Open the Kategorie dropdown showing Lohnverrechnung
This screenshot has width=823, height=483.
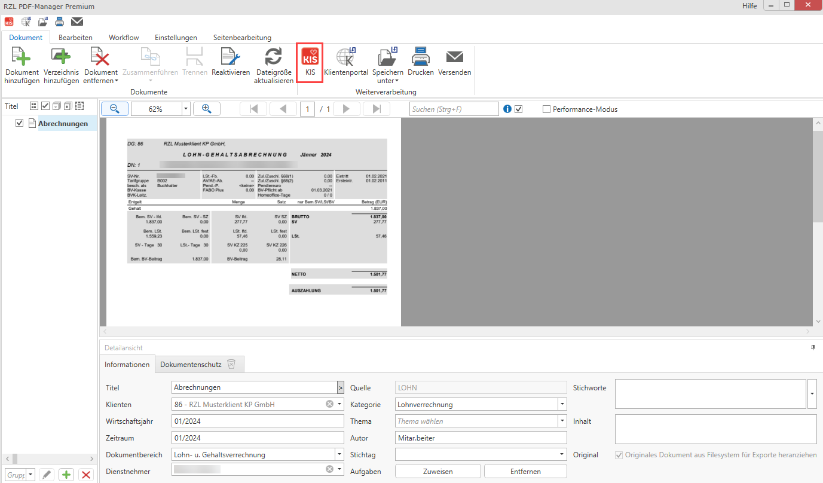561,404
